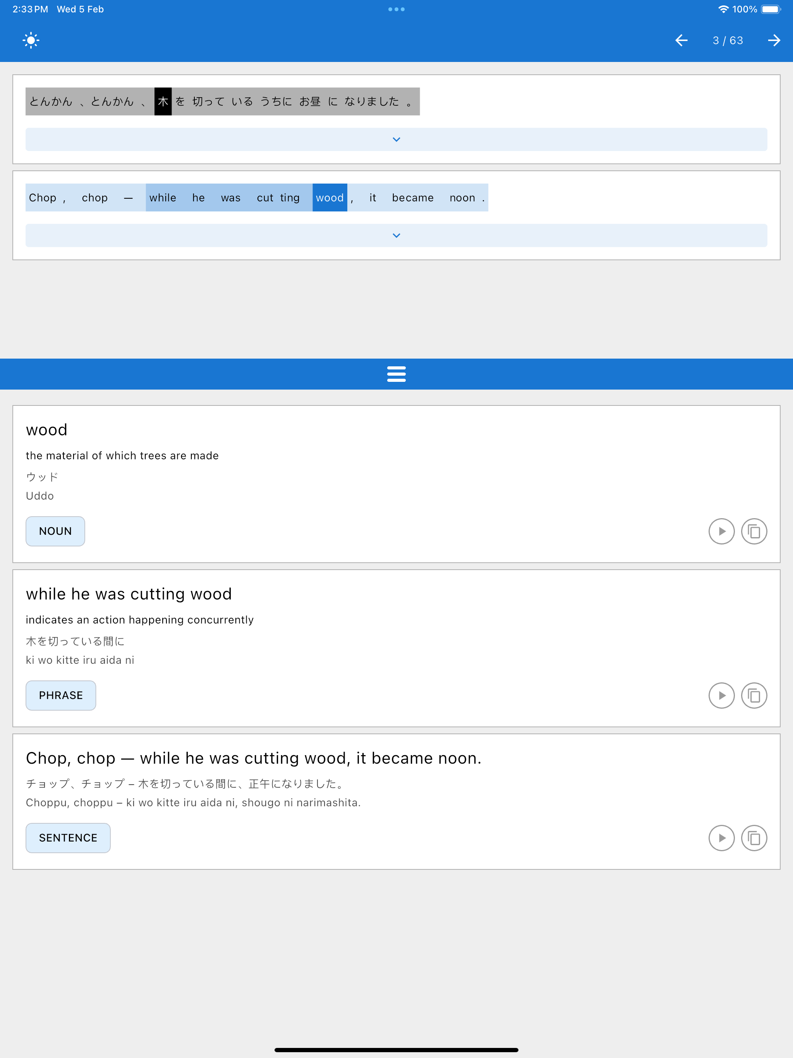Screen dimensions: 793x1058
Task: Select the word 'wood' in English sentence
Action: click(x=330, y=198)
